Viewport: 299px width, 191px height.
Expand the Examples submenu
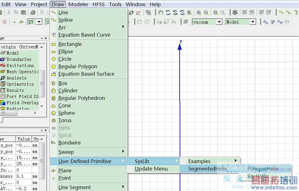tap(210, 161)
